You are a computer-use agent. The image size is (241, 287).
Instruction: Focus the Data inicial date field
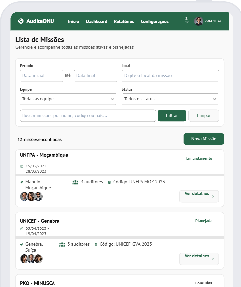(x=41, y=76)
